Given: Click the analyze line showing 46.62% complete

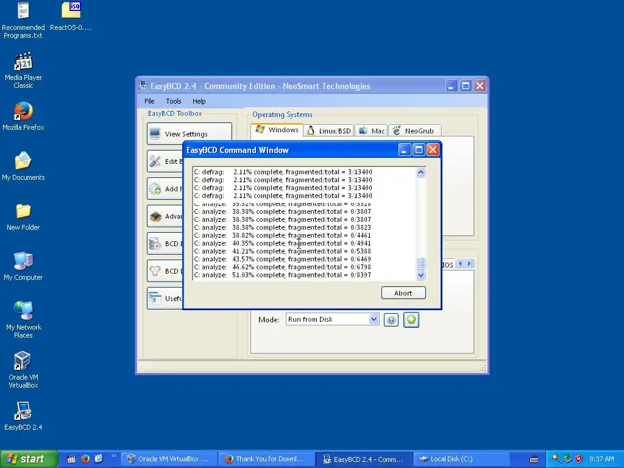Looking at the screenshot, I should (283, 267).
